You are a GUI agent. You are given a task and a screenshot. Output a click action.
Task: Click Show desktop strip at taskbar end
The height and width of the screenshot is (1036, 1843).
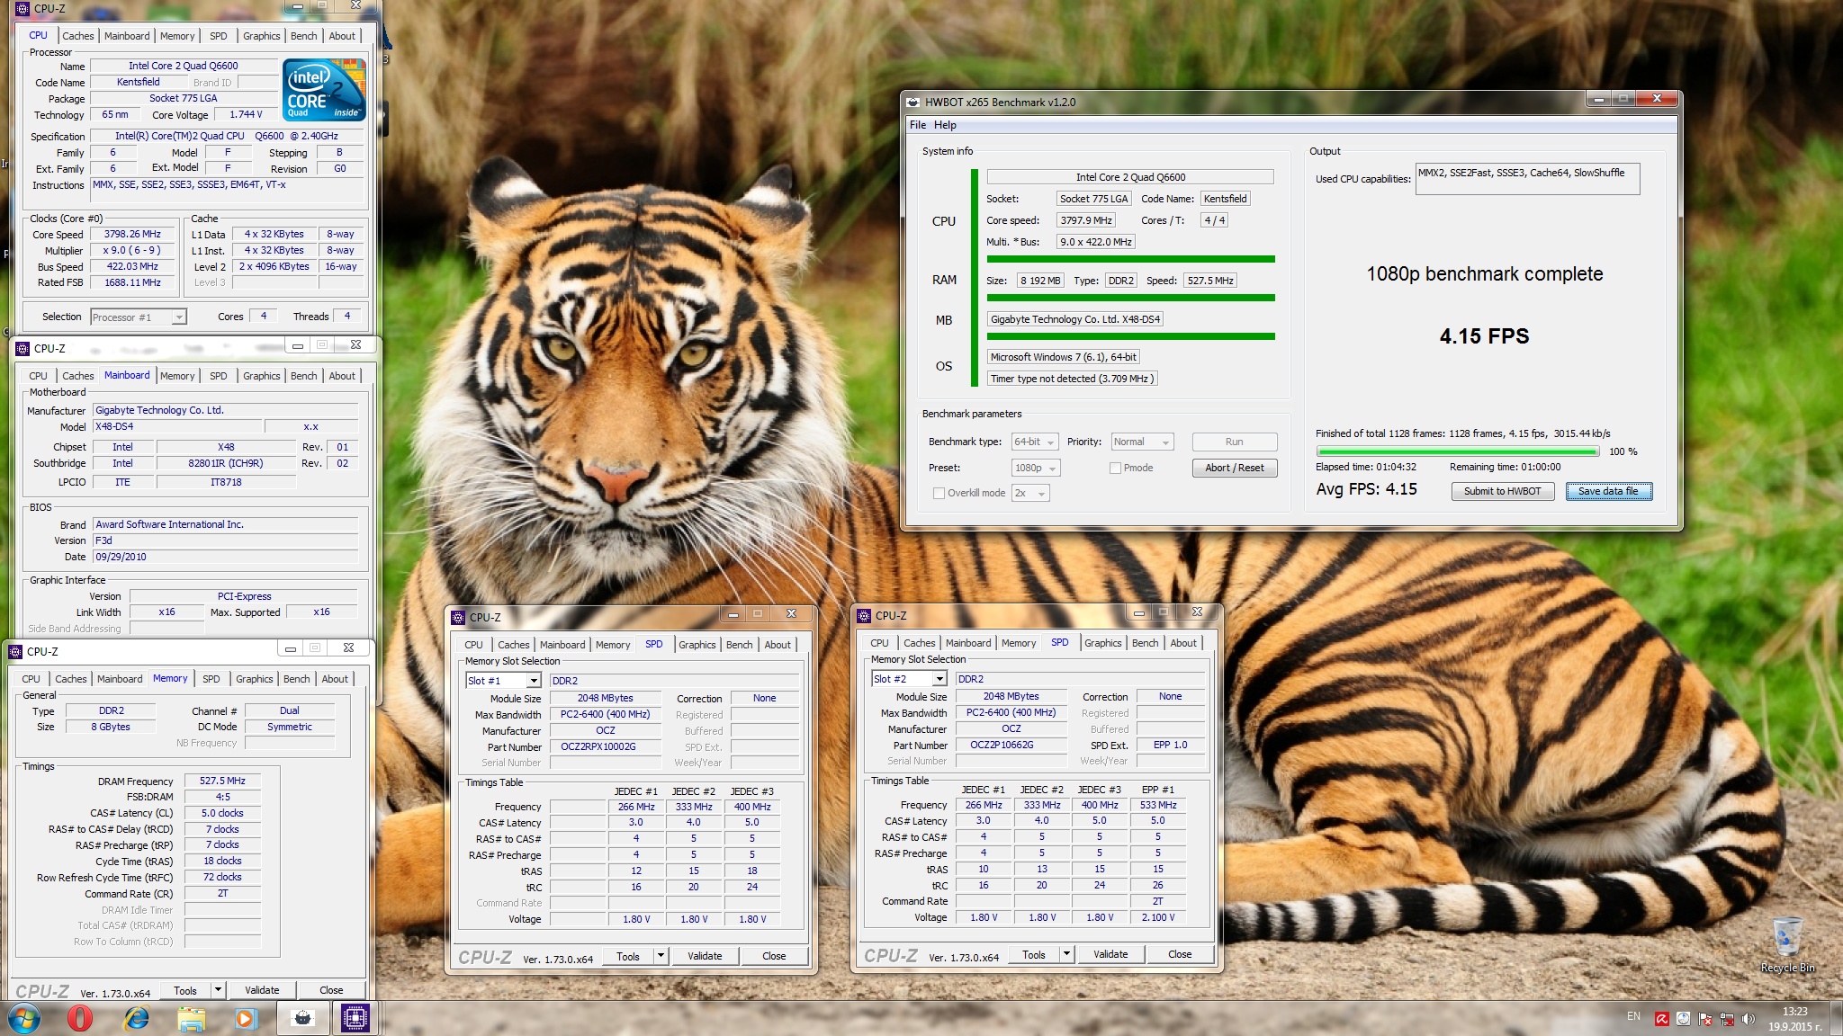pyautogui.click(x=1837, y=1019)
